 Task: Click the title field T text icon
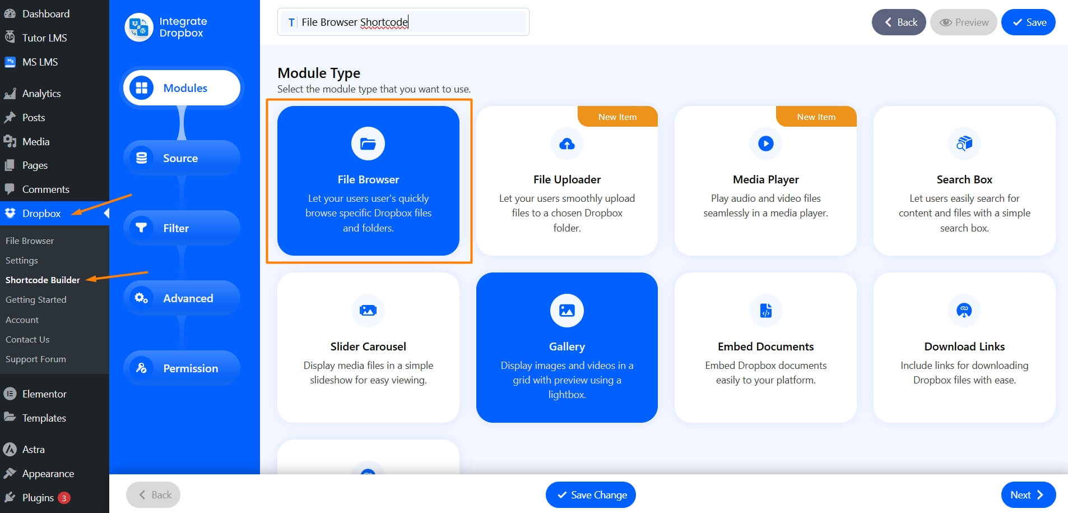291,22
